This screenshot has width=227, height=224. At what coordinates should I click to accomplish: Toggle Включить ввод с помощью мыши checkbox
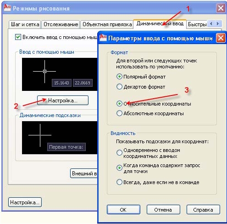coord(18,37)
